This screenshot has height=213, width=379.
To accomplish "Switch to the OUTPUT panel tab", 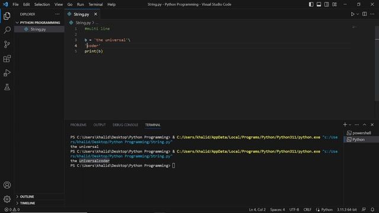I will point(99,125).
